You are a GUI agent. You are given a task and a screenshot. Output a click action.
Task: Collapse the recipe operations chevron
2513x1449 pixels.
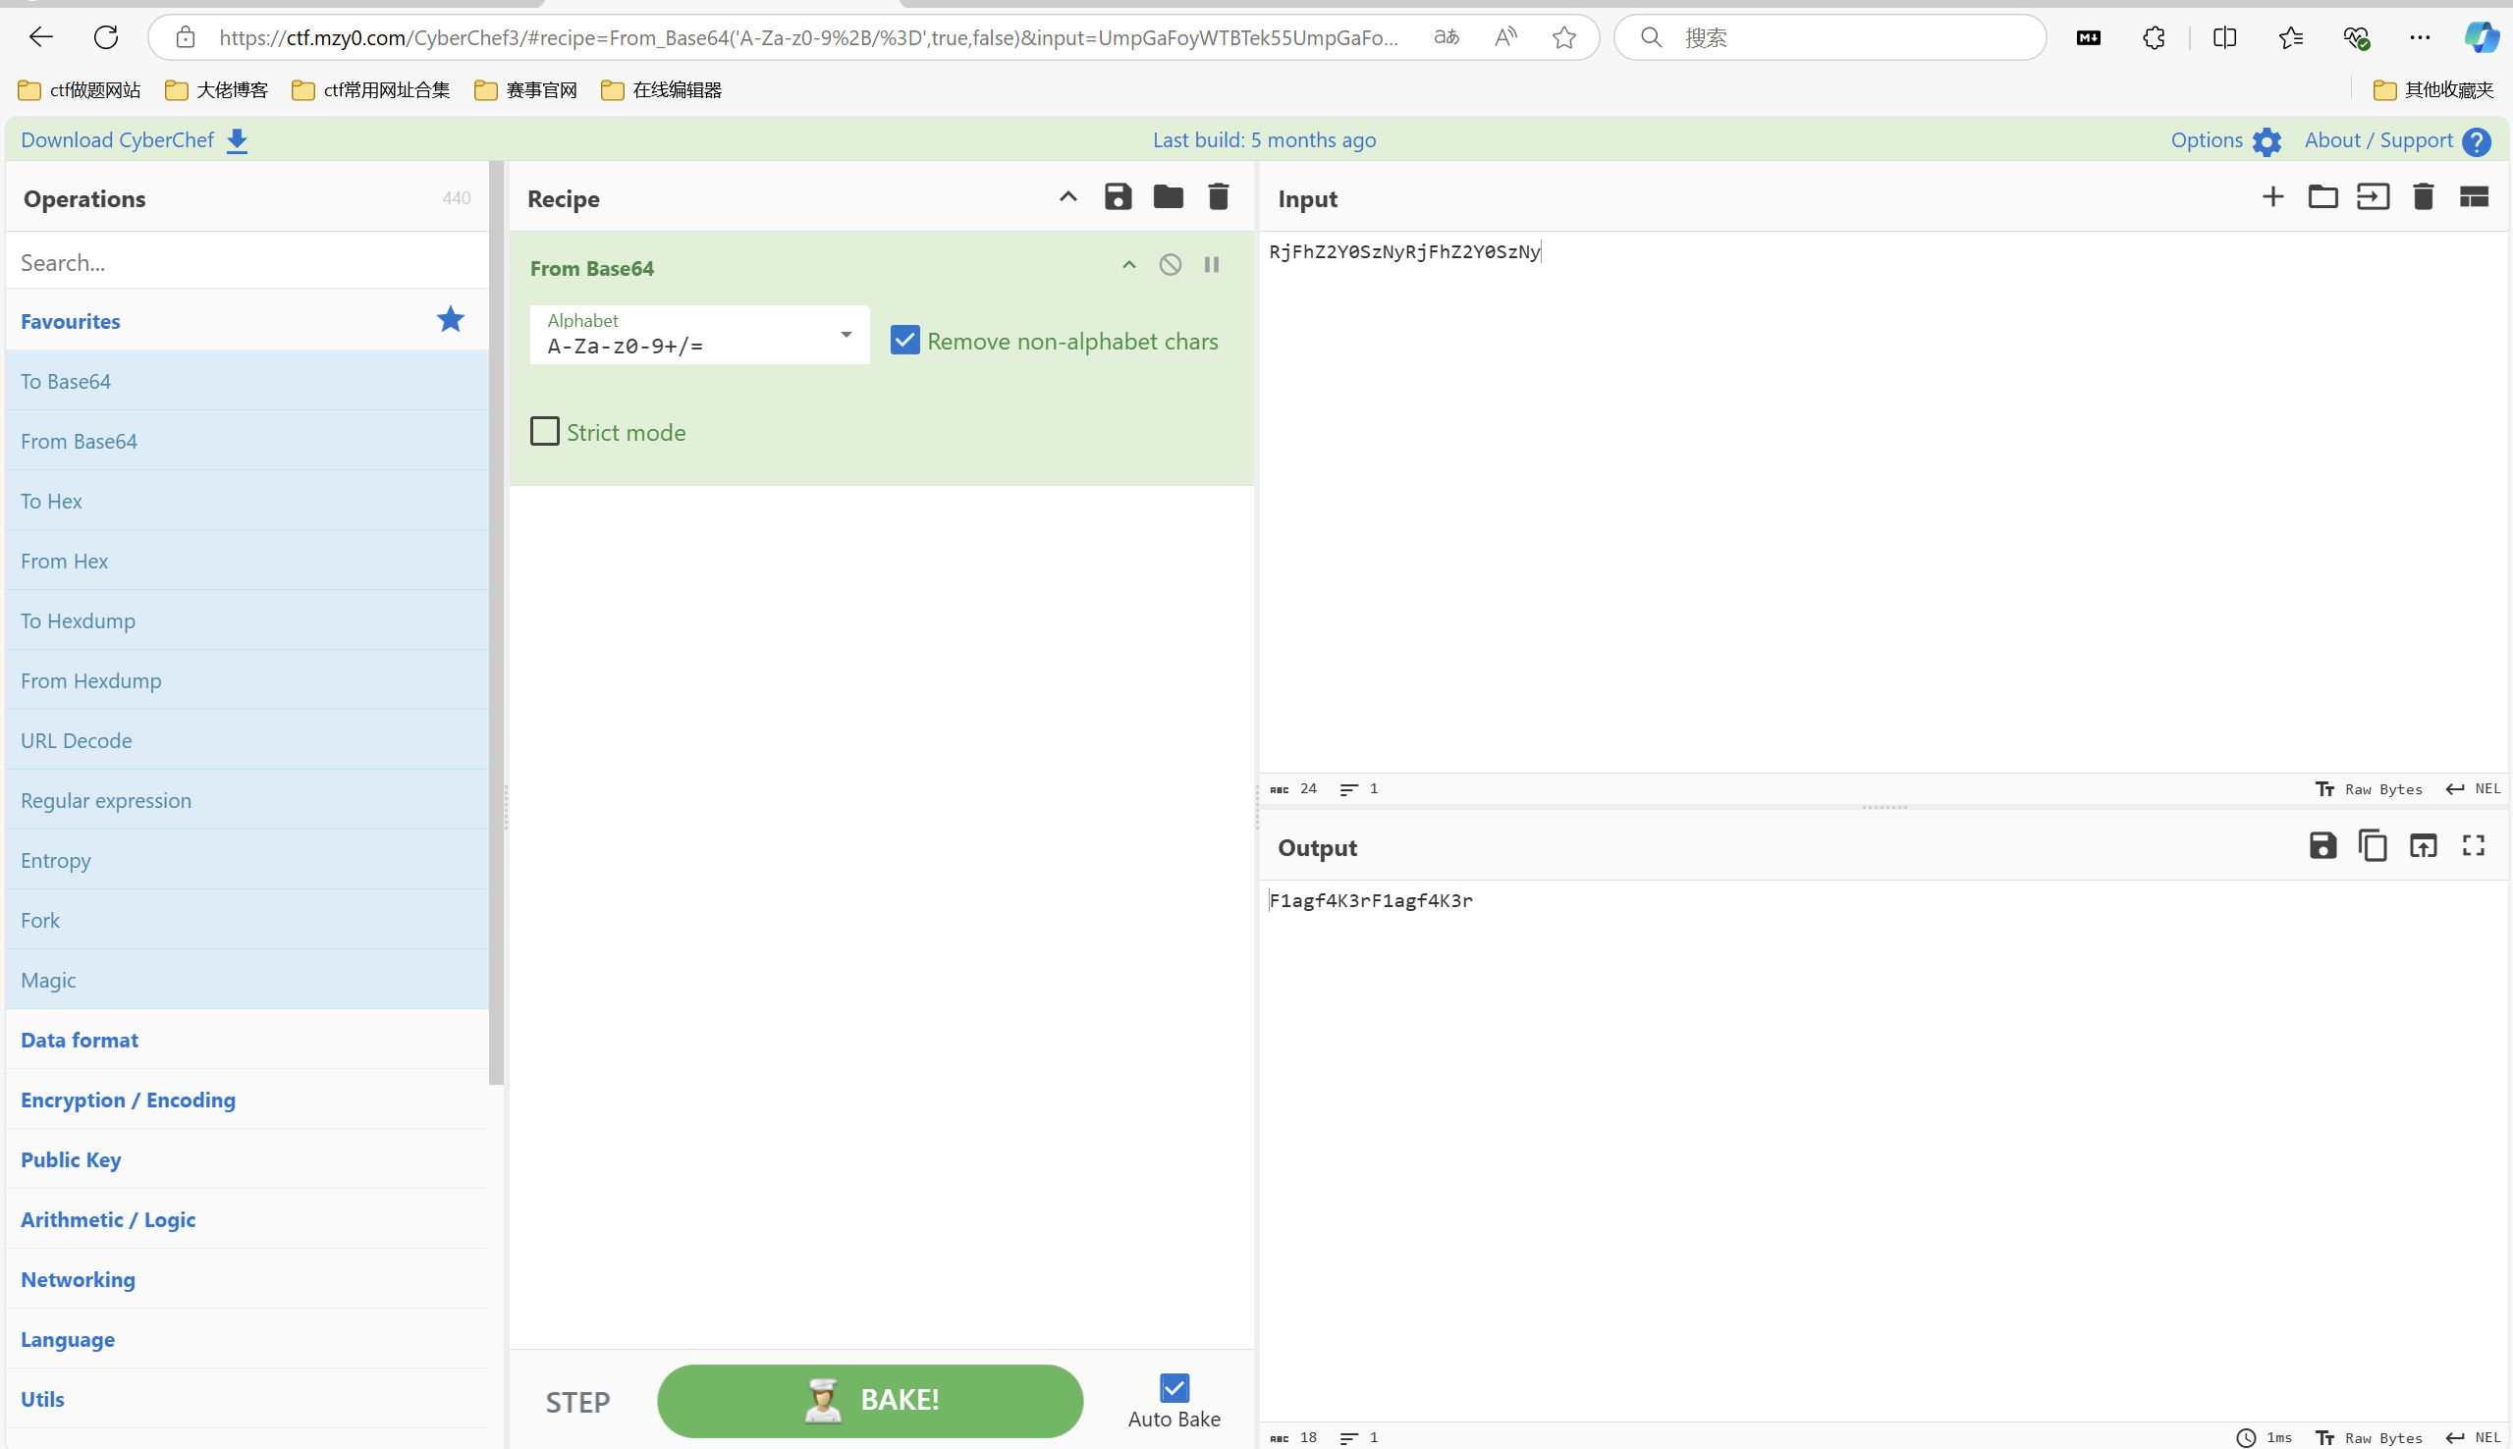1067,197
